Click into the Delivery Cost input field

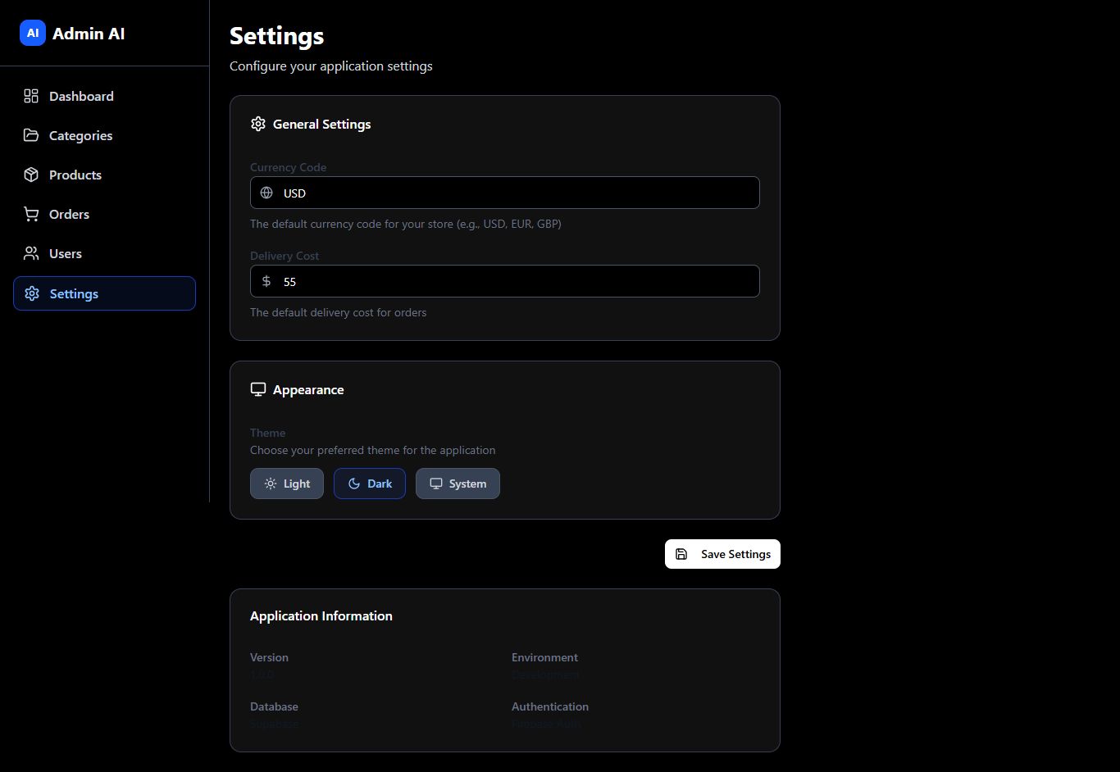point(517,281)
